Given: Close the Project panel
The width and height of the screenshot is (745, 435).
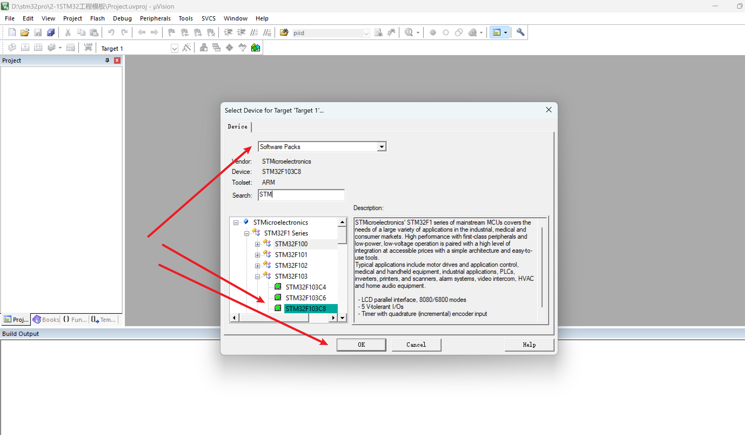Looking at the screenshot, I should click(117, 60).
